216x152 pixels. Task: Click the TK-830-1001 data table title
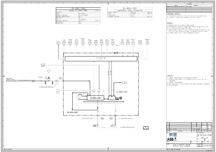tap(78, 8)
